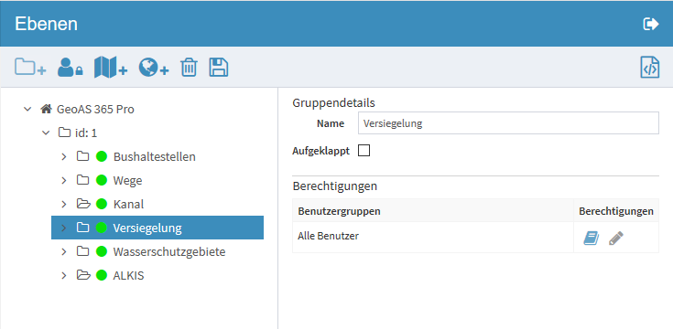This screenshot has width=673, height=329.
Task: Toggle green status dot of Kanal
Action: [102, 204]
